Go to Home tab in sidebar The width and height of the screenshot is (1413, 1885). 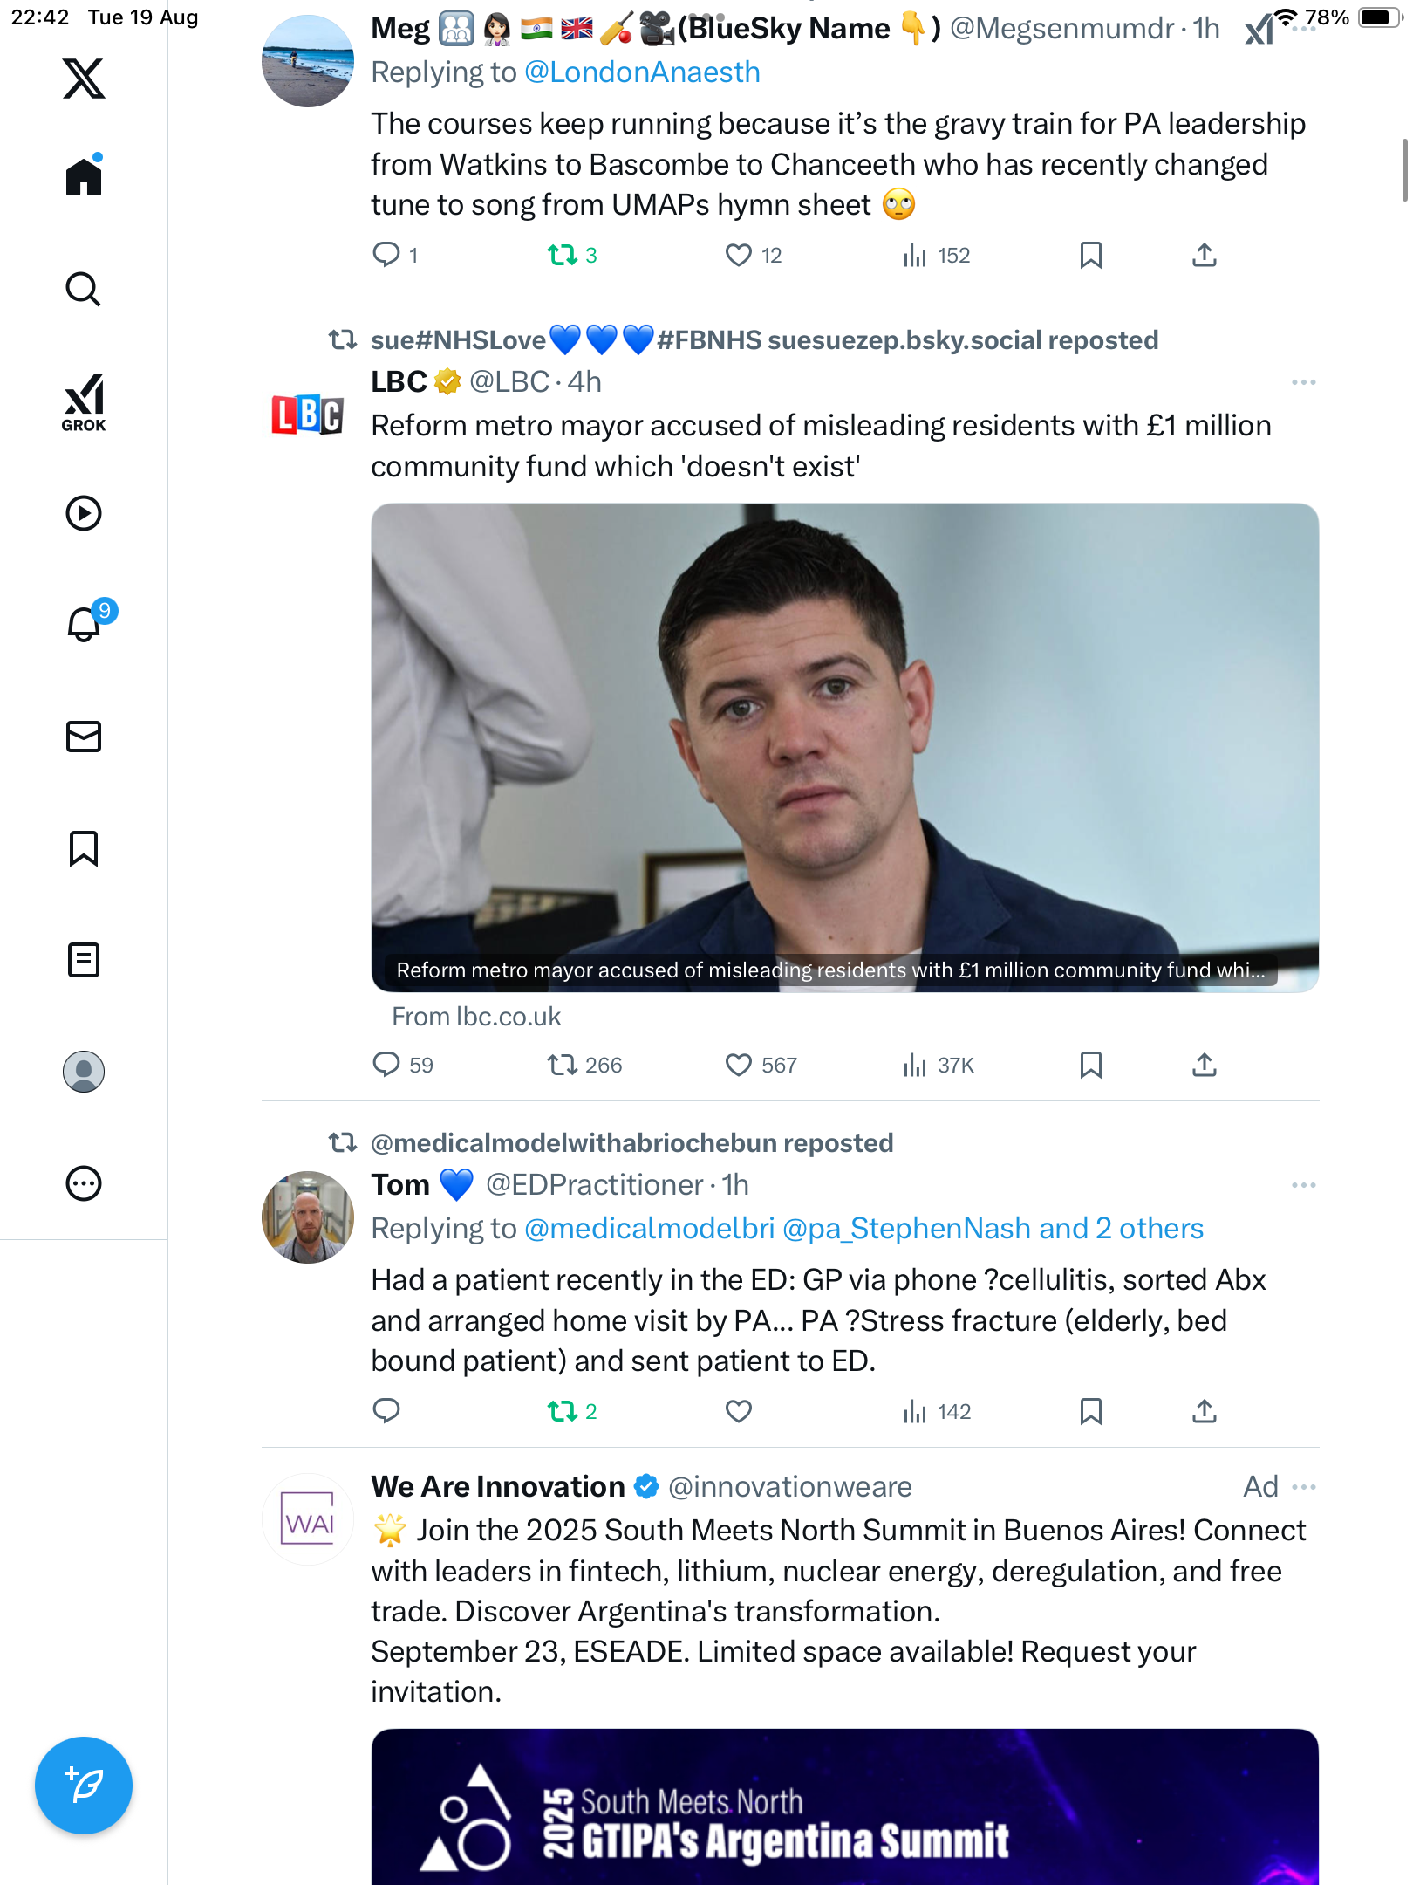point(84,177)
